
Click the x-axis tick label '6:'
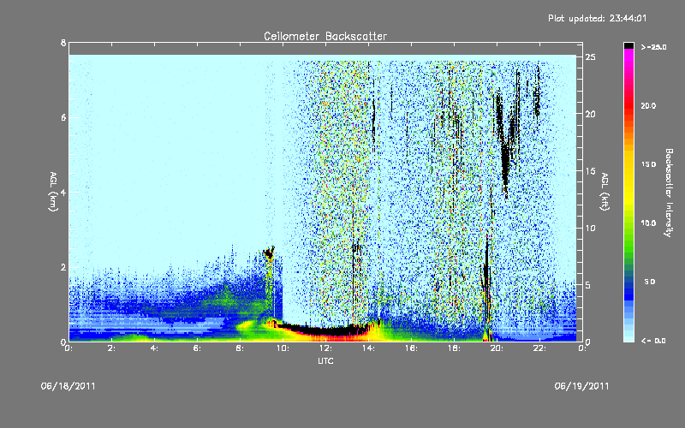pyautogui.click(x=199, y=348)
